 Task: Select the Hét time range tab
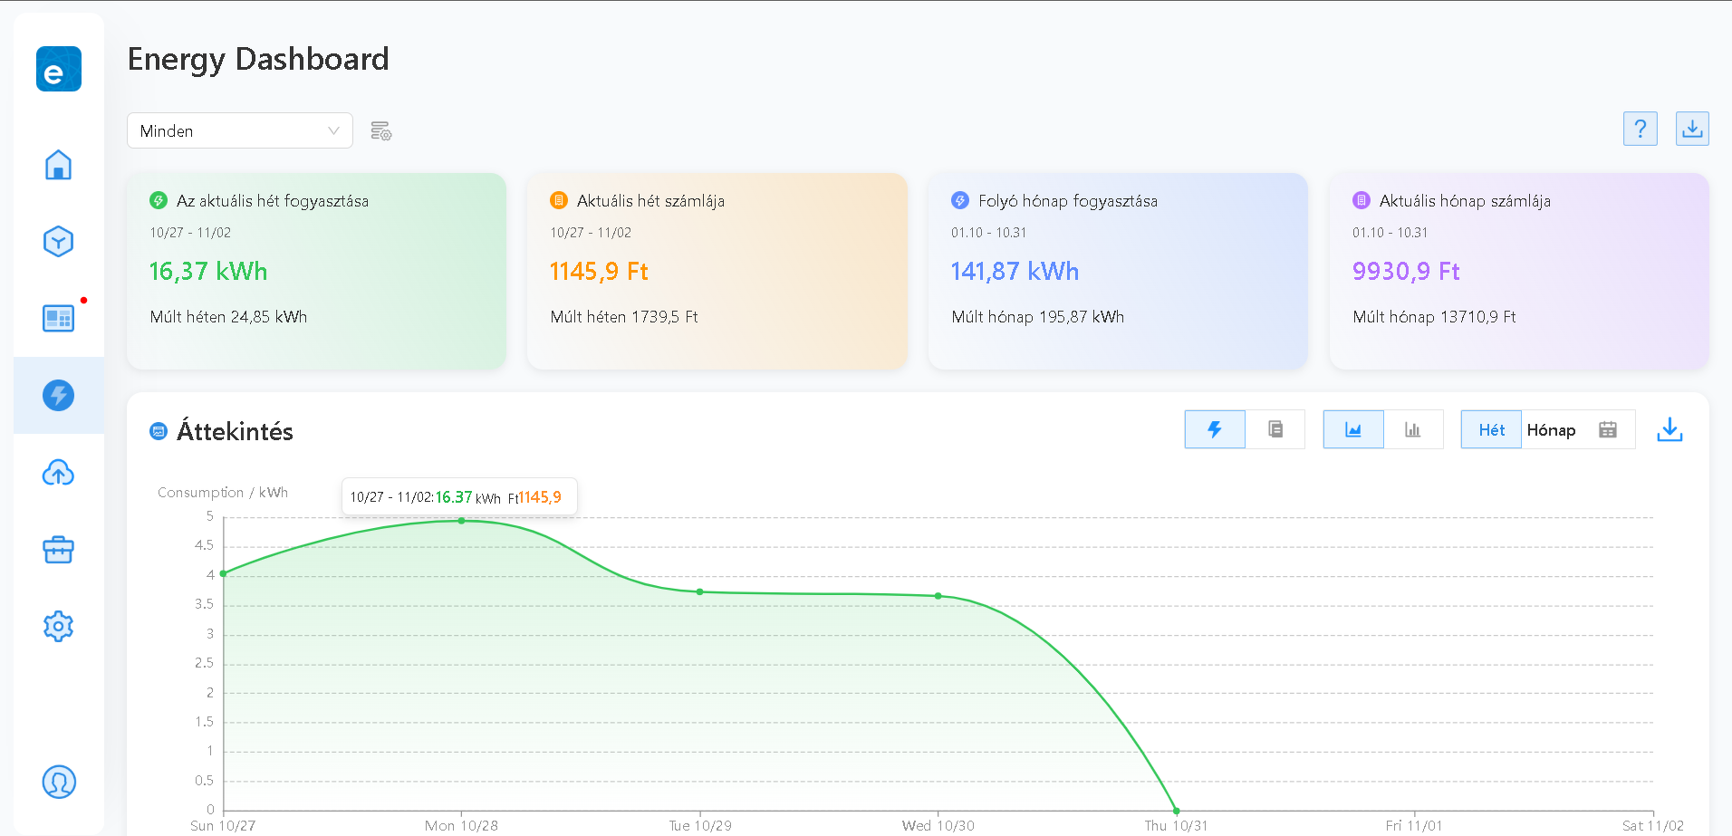click(1491, 429)
